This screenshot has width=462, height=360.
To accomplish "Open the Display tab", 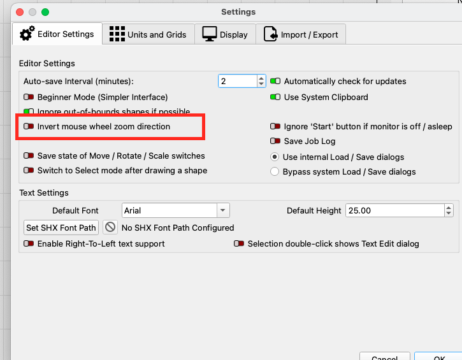I will coord(225,34).
